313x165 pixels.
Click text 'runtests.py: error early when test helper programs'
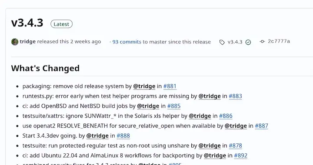pyautogui.click(x=90, y=96)
